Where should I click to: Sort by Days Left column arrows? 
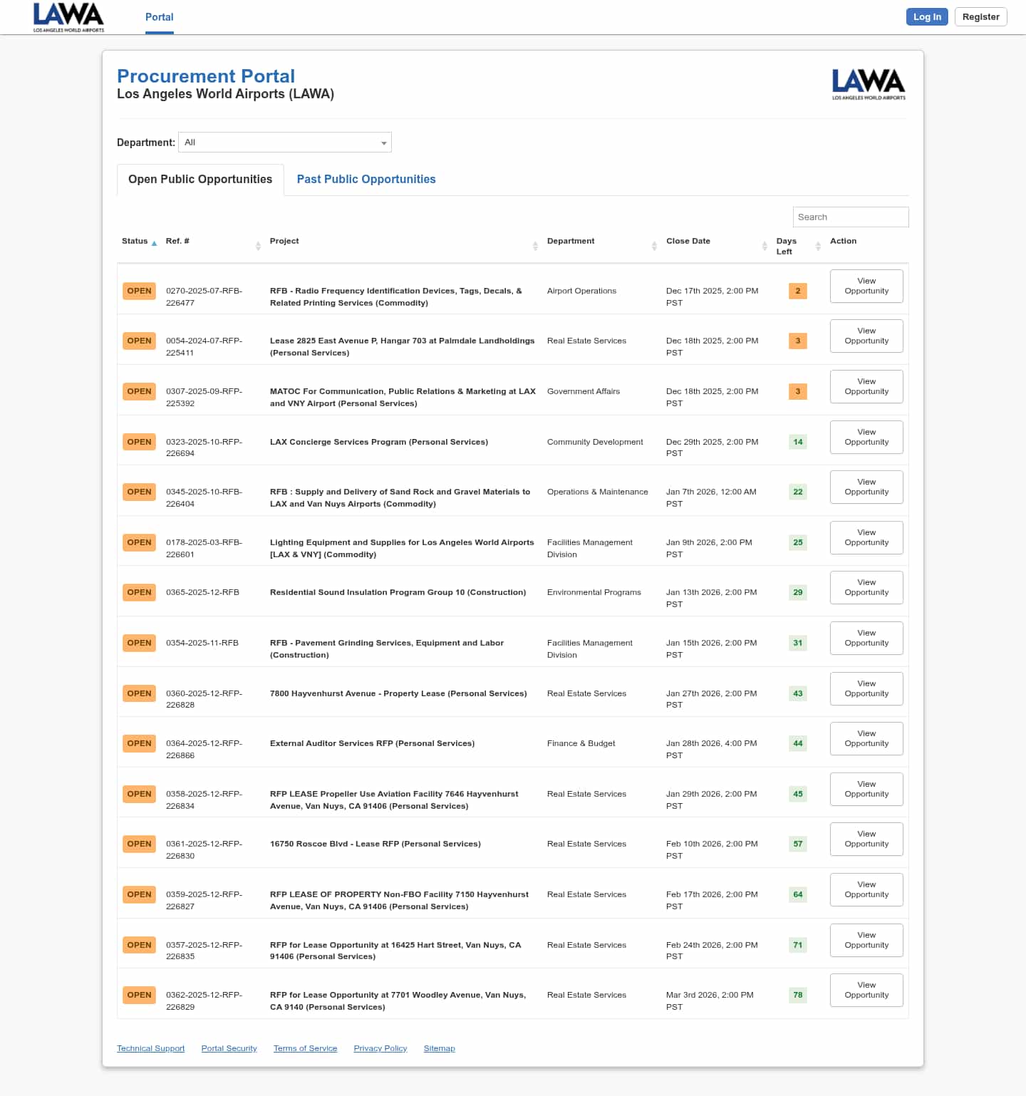pyautogui.click(x=818, y=246)
